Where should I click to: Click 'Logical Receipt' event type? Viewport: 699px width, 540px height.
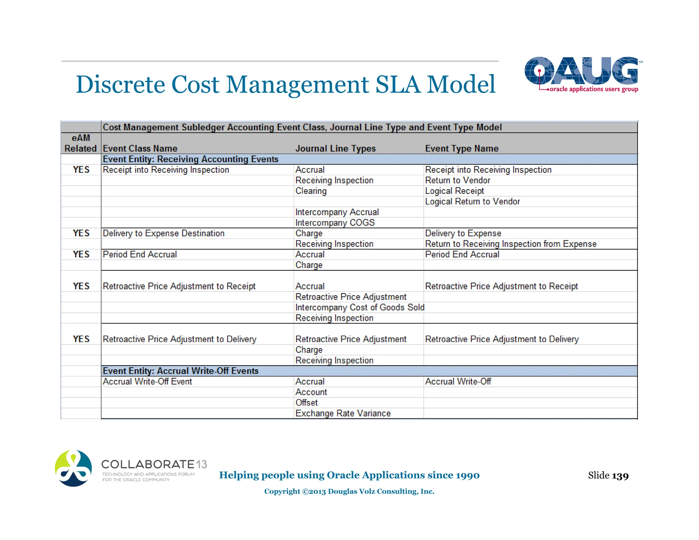pos(454,191)
